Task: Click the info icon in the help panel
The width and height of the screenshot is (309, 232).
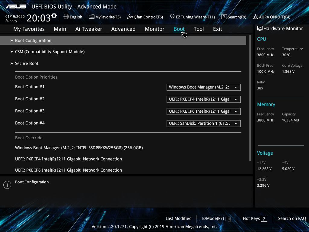Action: 7,185
